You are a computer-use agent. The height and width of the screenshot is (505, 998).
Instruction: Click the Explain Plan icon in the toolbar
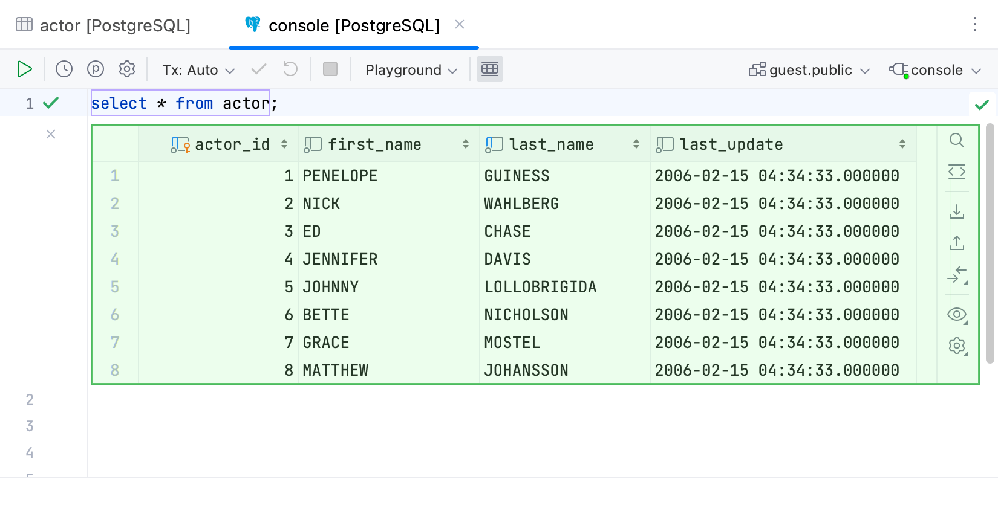[96, 69]
